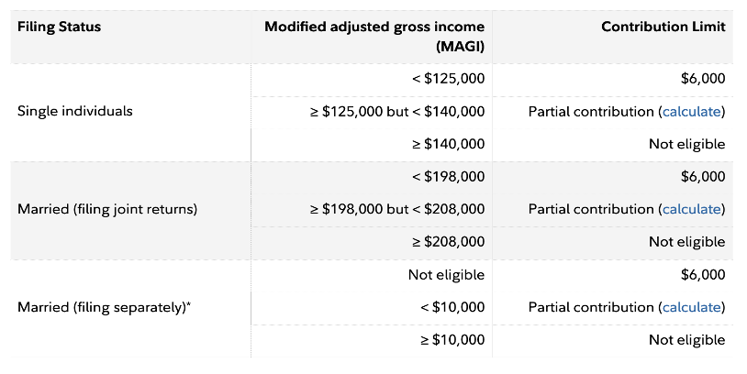Click the < $125,000 income cell
Image resolution: width=747 pixels, height=374 pixels.
tap(448, 79)
